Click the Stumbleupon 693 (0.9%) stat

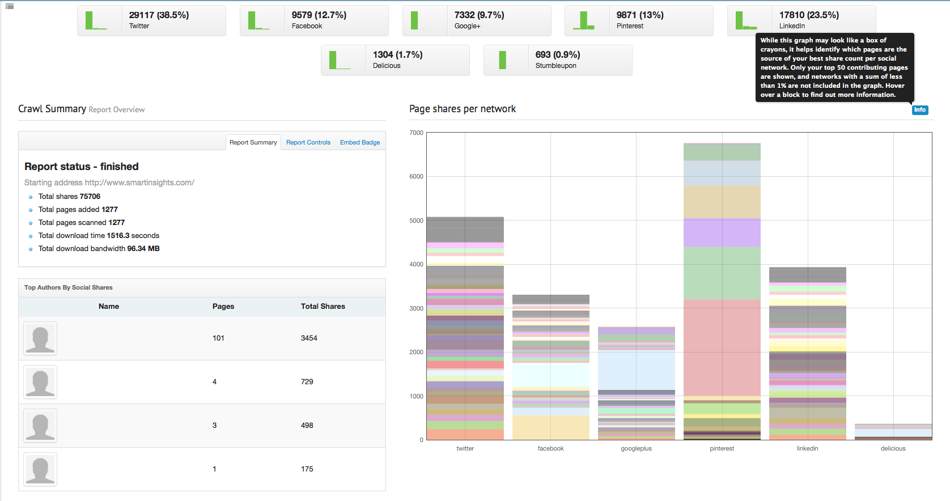pyautogui.click(x=558, y=60)
